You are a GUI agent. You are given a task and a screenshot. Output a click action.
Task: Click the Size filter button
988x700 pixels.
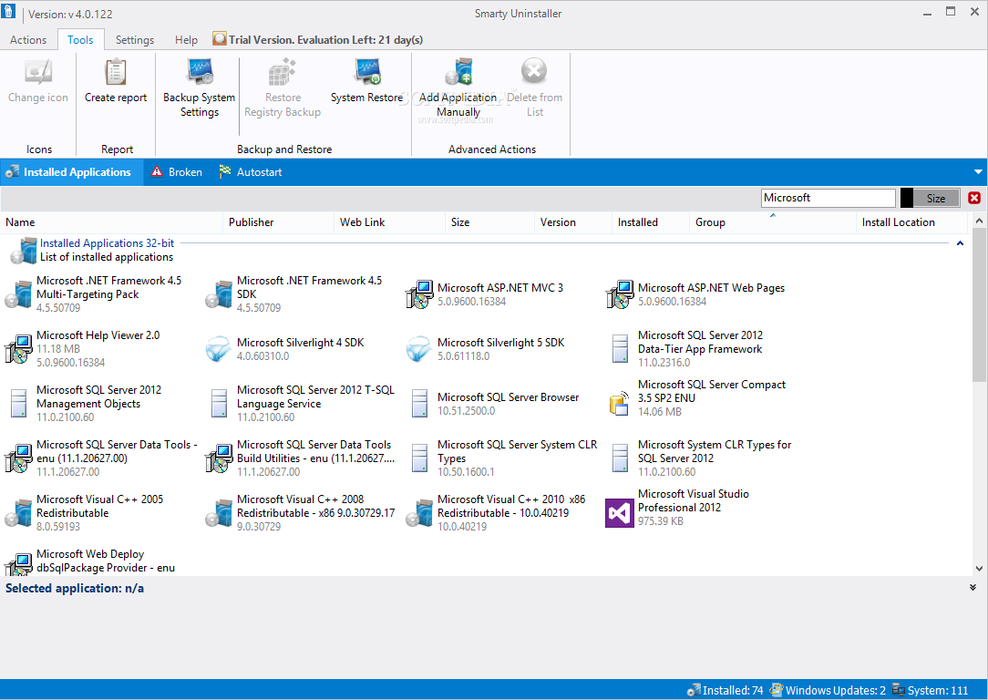[936, 198]
